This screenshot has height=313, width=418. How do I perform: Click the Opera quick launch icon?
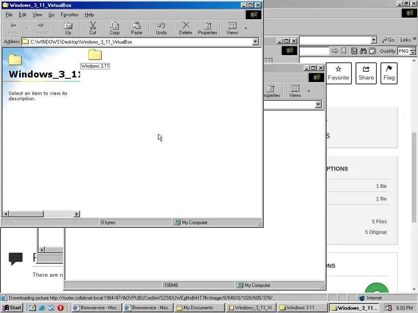click(60, 308)
